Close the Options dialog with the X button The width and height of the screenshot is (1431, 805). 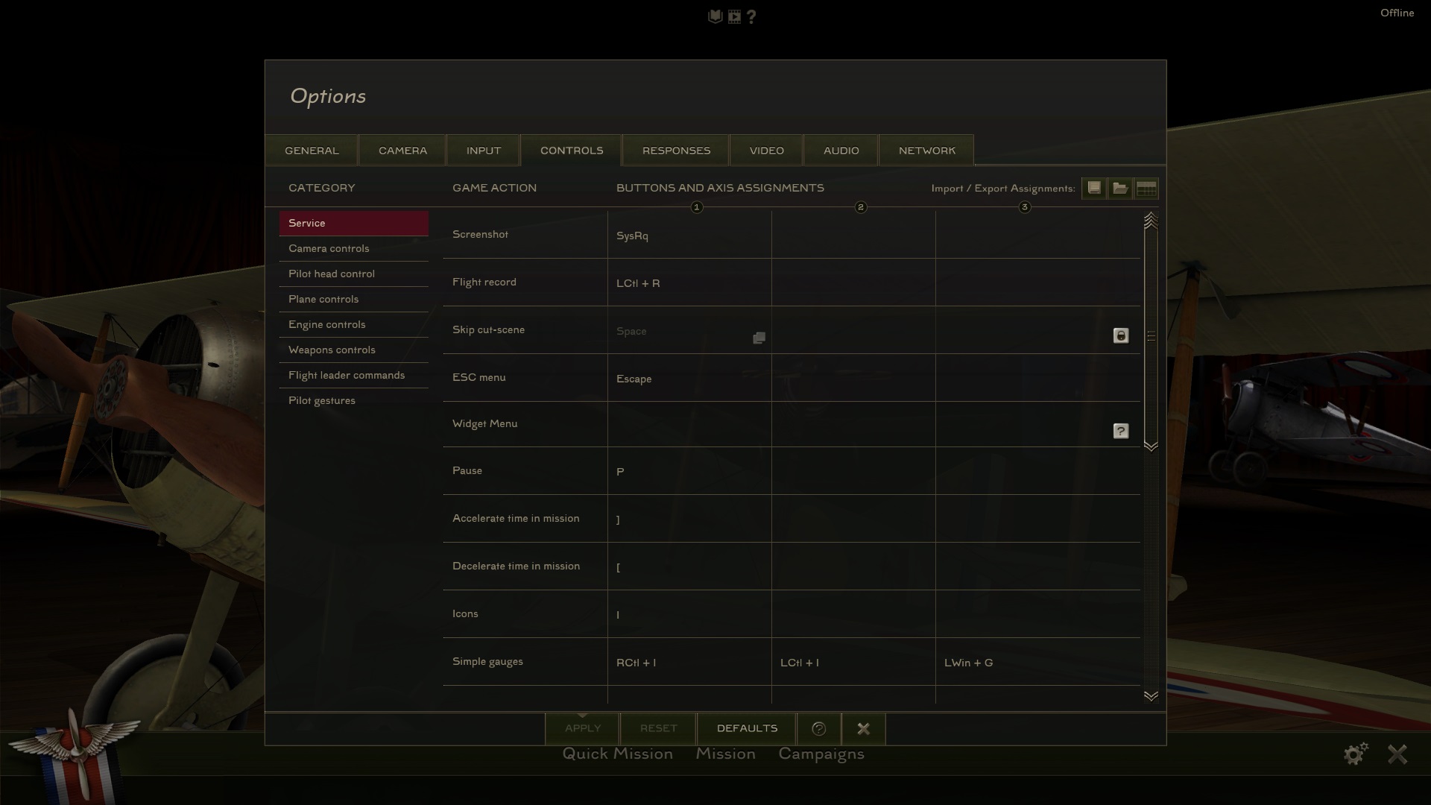pyautogui.click(x=863, y=728)
